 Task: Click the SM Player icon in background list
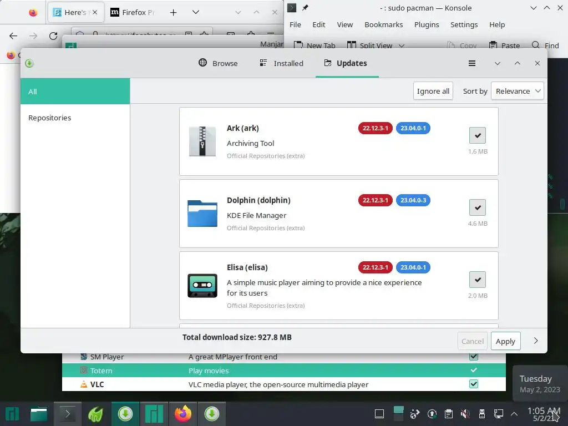84,357
